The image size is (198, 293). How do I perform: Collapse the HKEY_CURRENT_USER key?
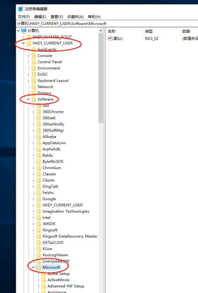tap(24, 43)
